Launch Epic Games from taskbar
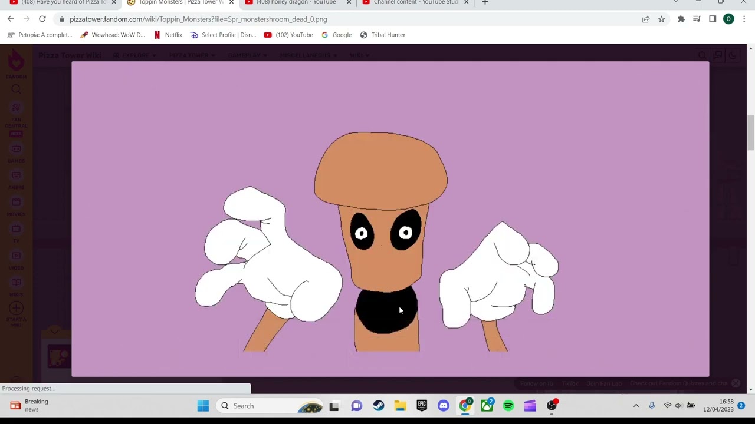 tap(422, 406)
